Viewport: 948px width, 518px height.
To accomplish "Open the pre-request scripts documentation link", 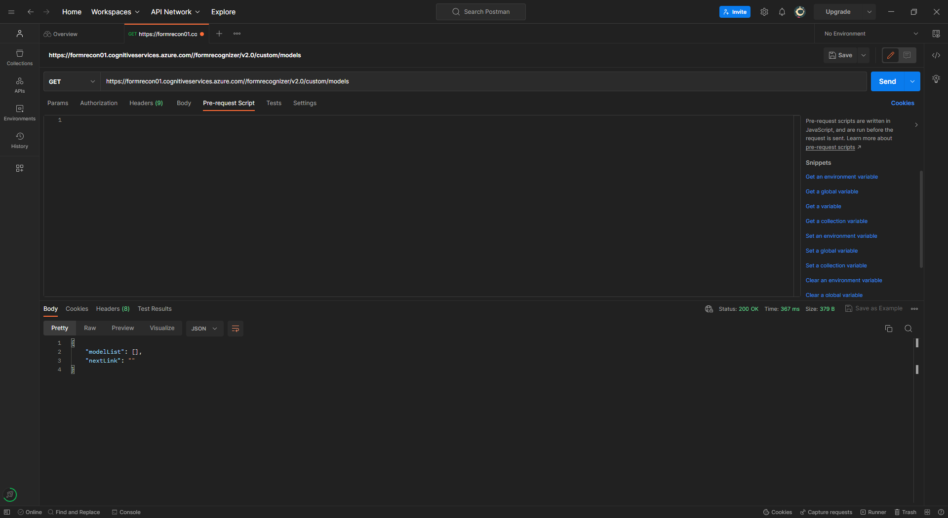I will [830, 148].
